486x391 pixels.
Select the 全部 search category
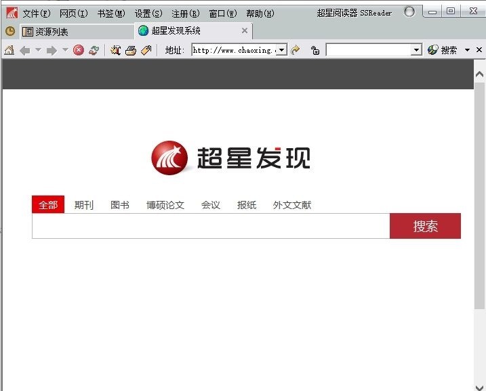pos(48,204)
